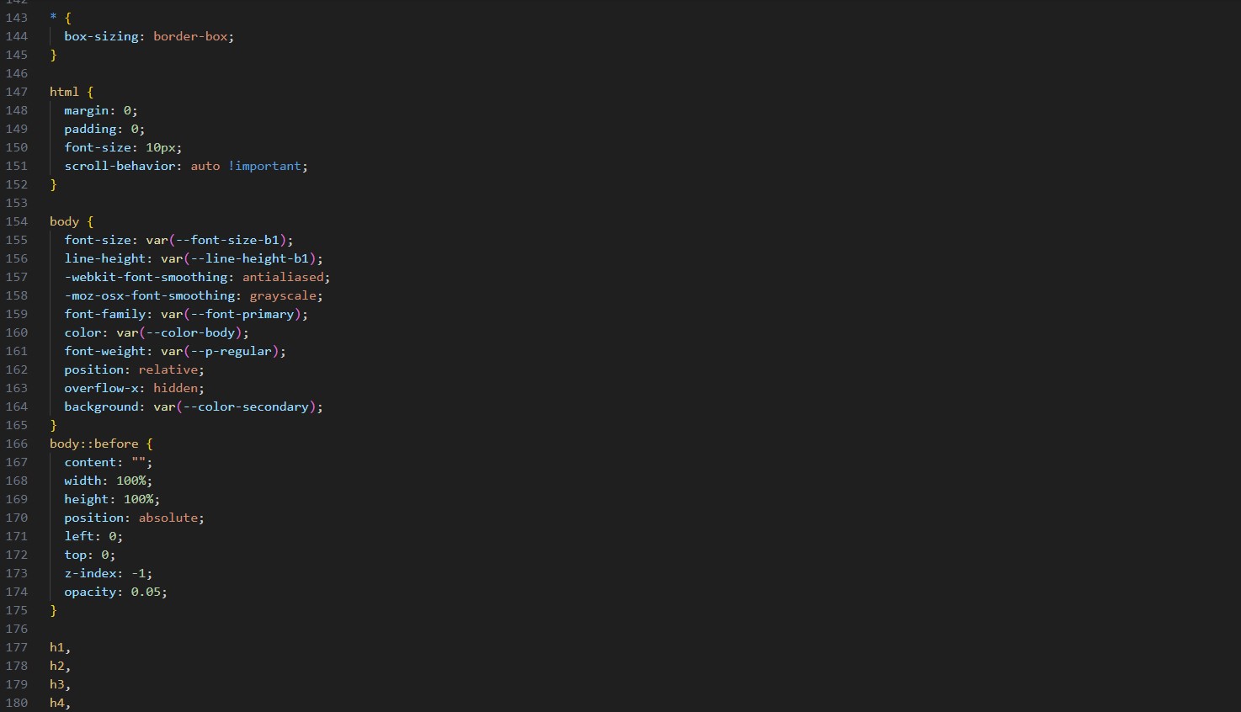Click line number 150 in the gutter

tap(17, 147)
